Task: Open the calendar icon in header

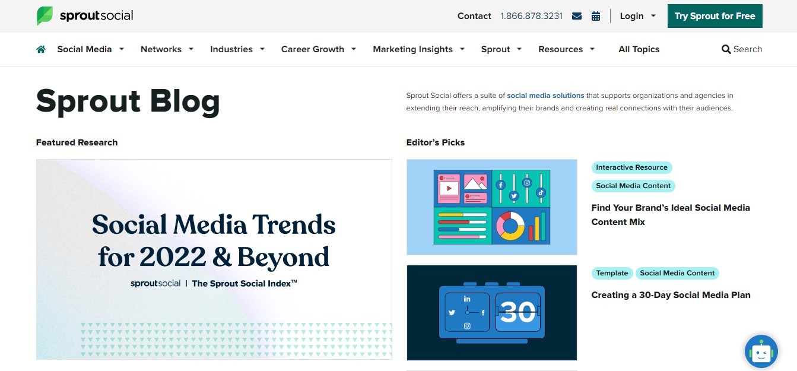Action: tap(596, 16)
